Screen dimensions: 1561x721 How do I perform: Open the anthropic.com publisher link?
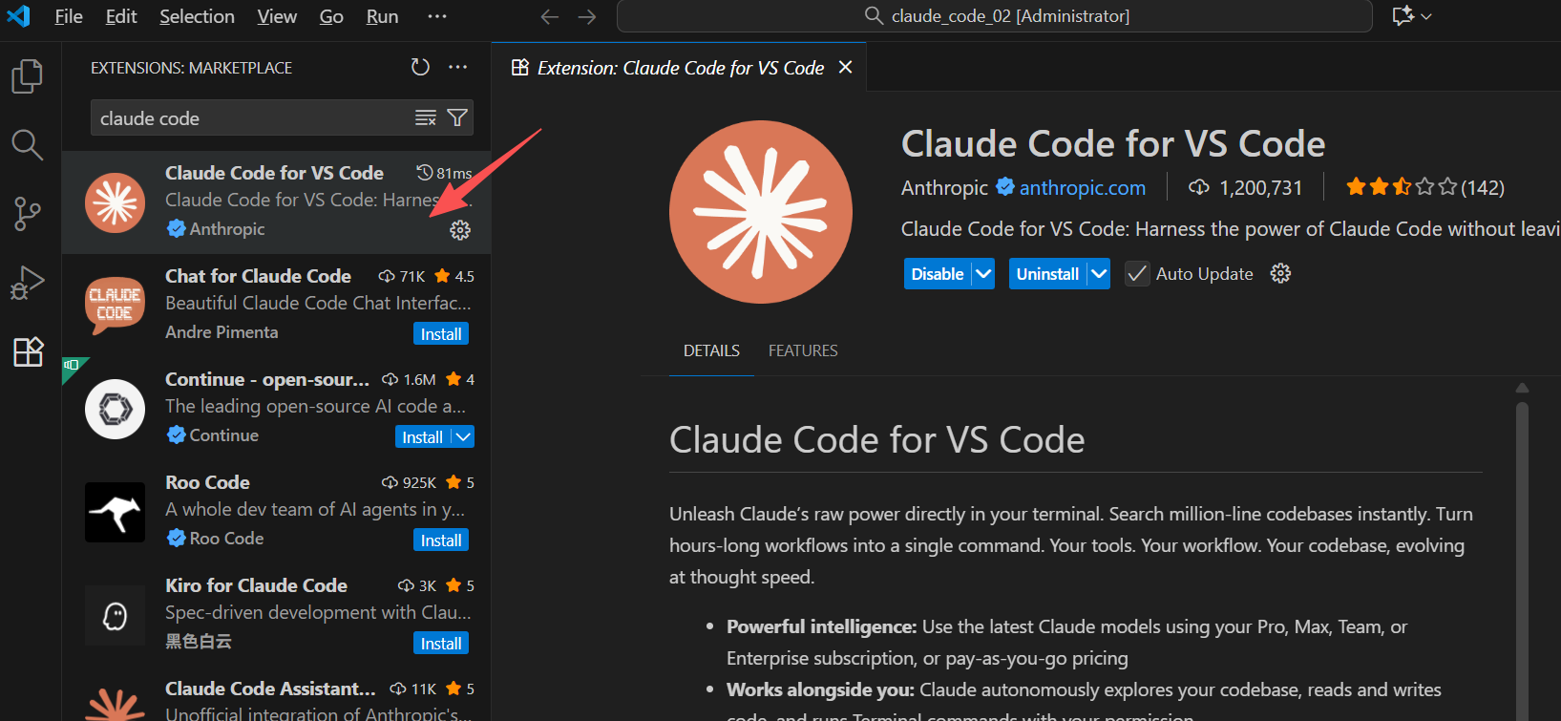(1082, 187)
